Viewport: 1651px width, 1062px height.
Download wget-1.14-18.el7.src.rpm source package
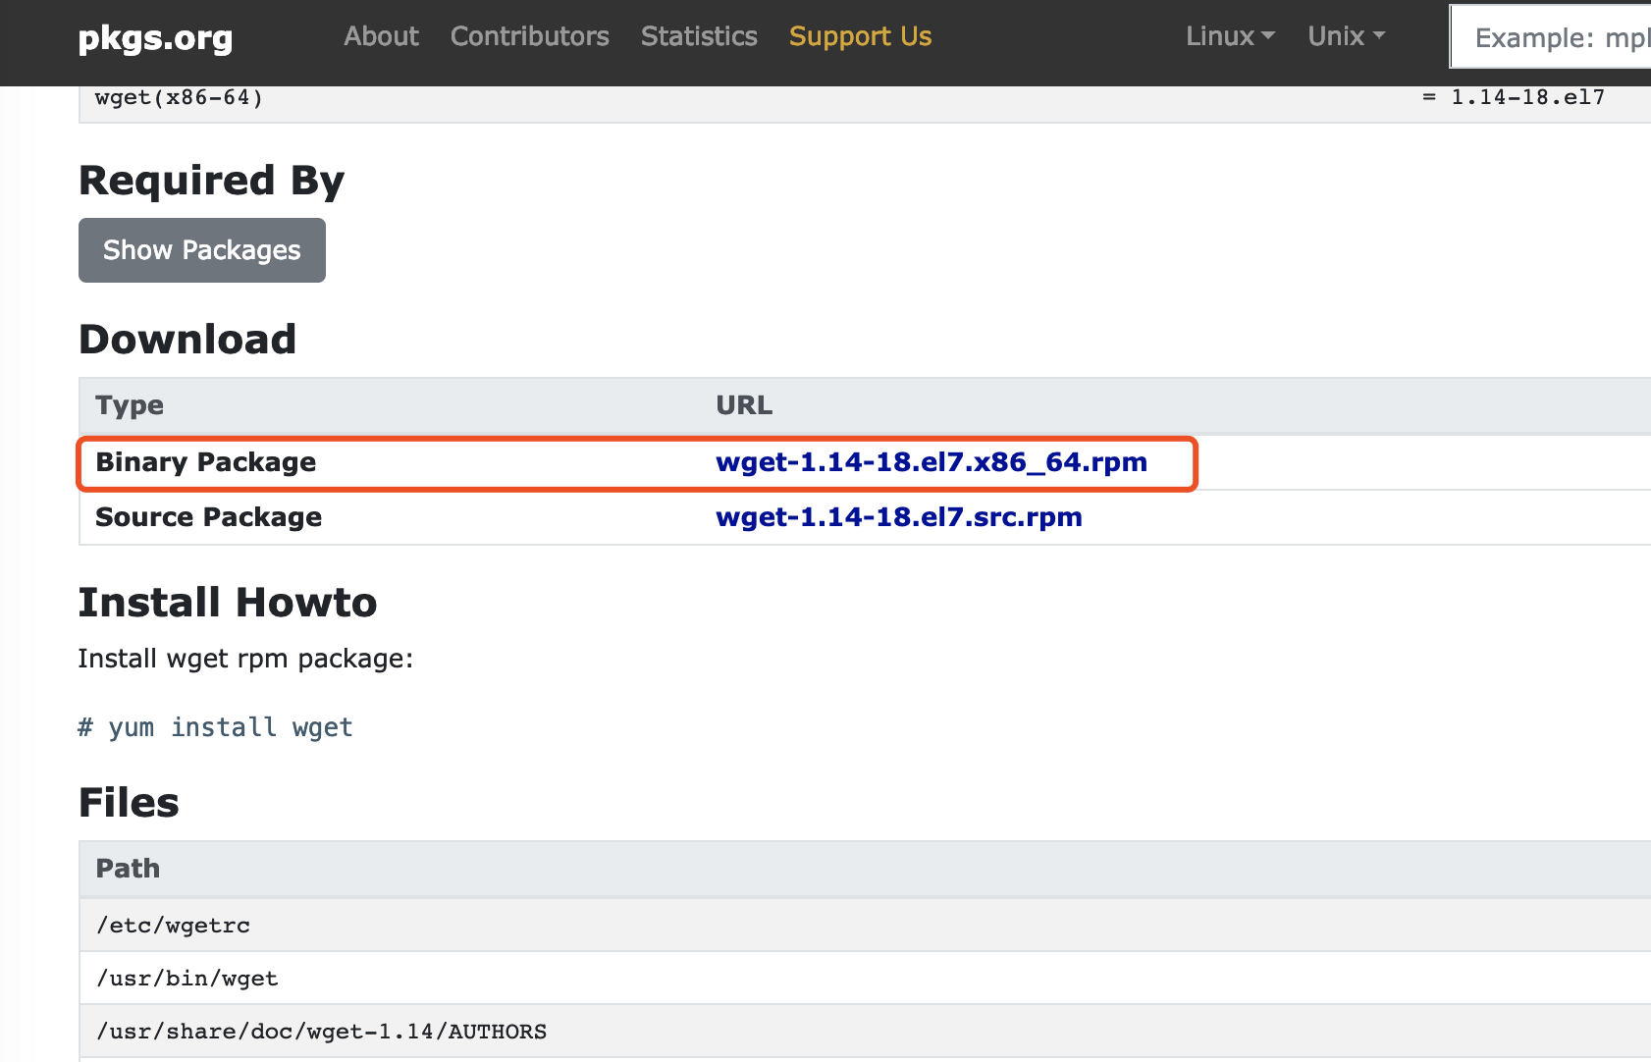click(x=899, y=517)
